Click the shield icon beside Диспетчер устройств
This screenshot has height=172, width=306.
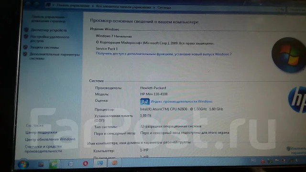click(26, 30)
